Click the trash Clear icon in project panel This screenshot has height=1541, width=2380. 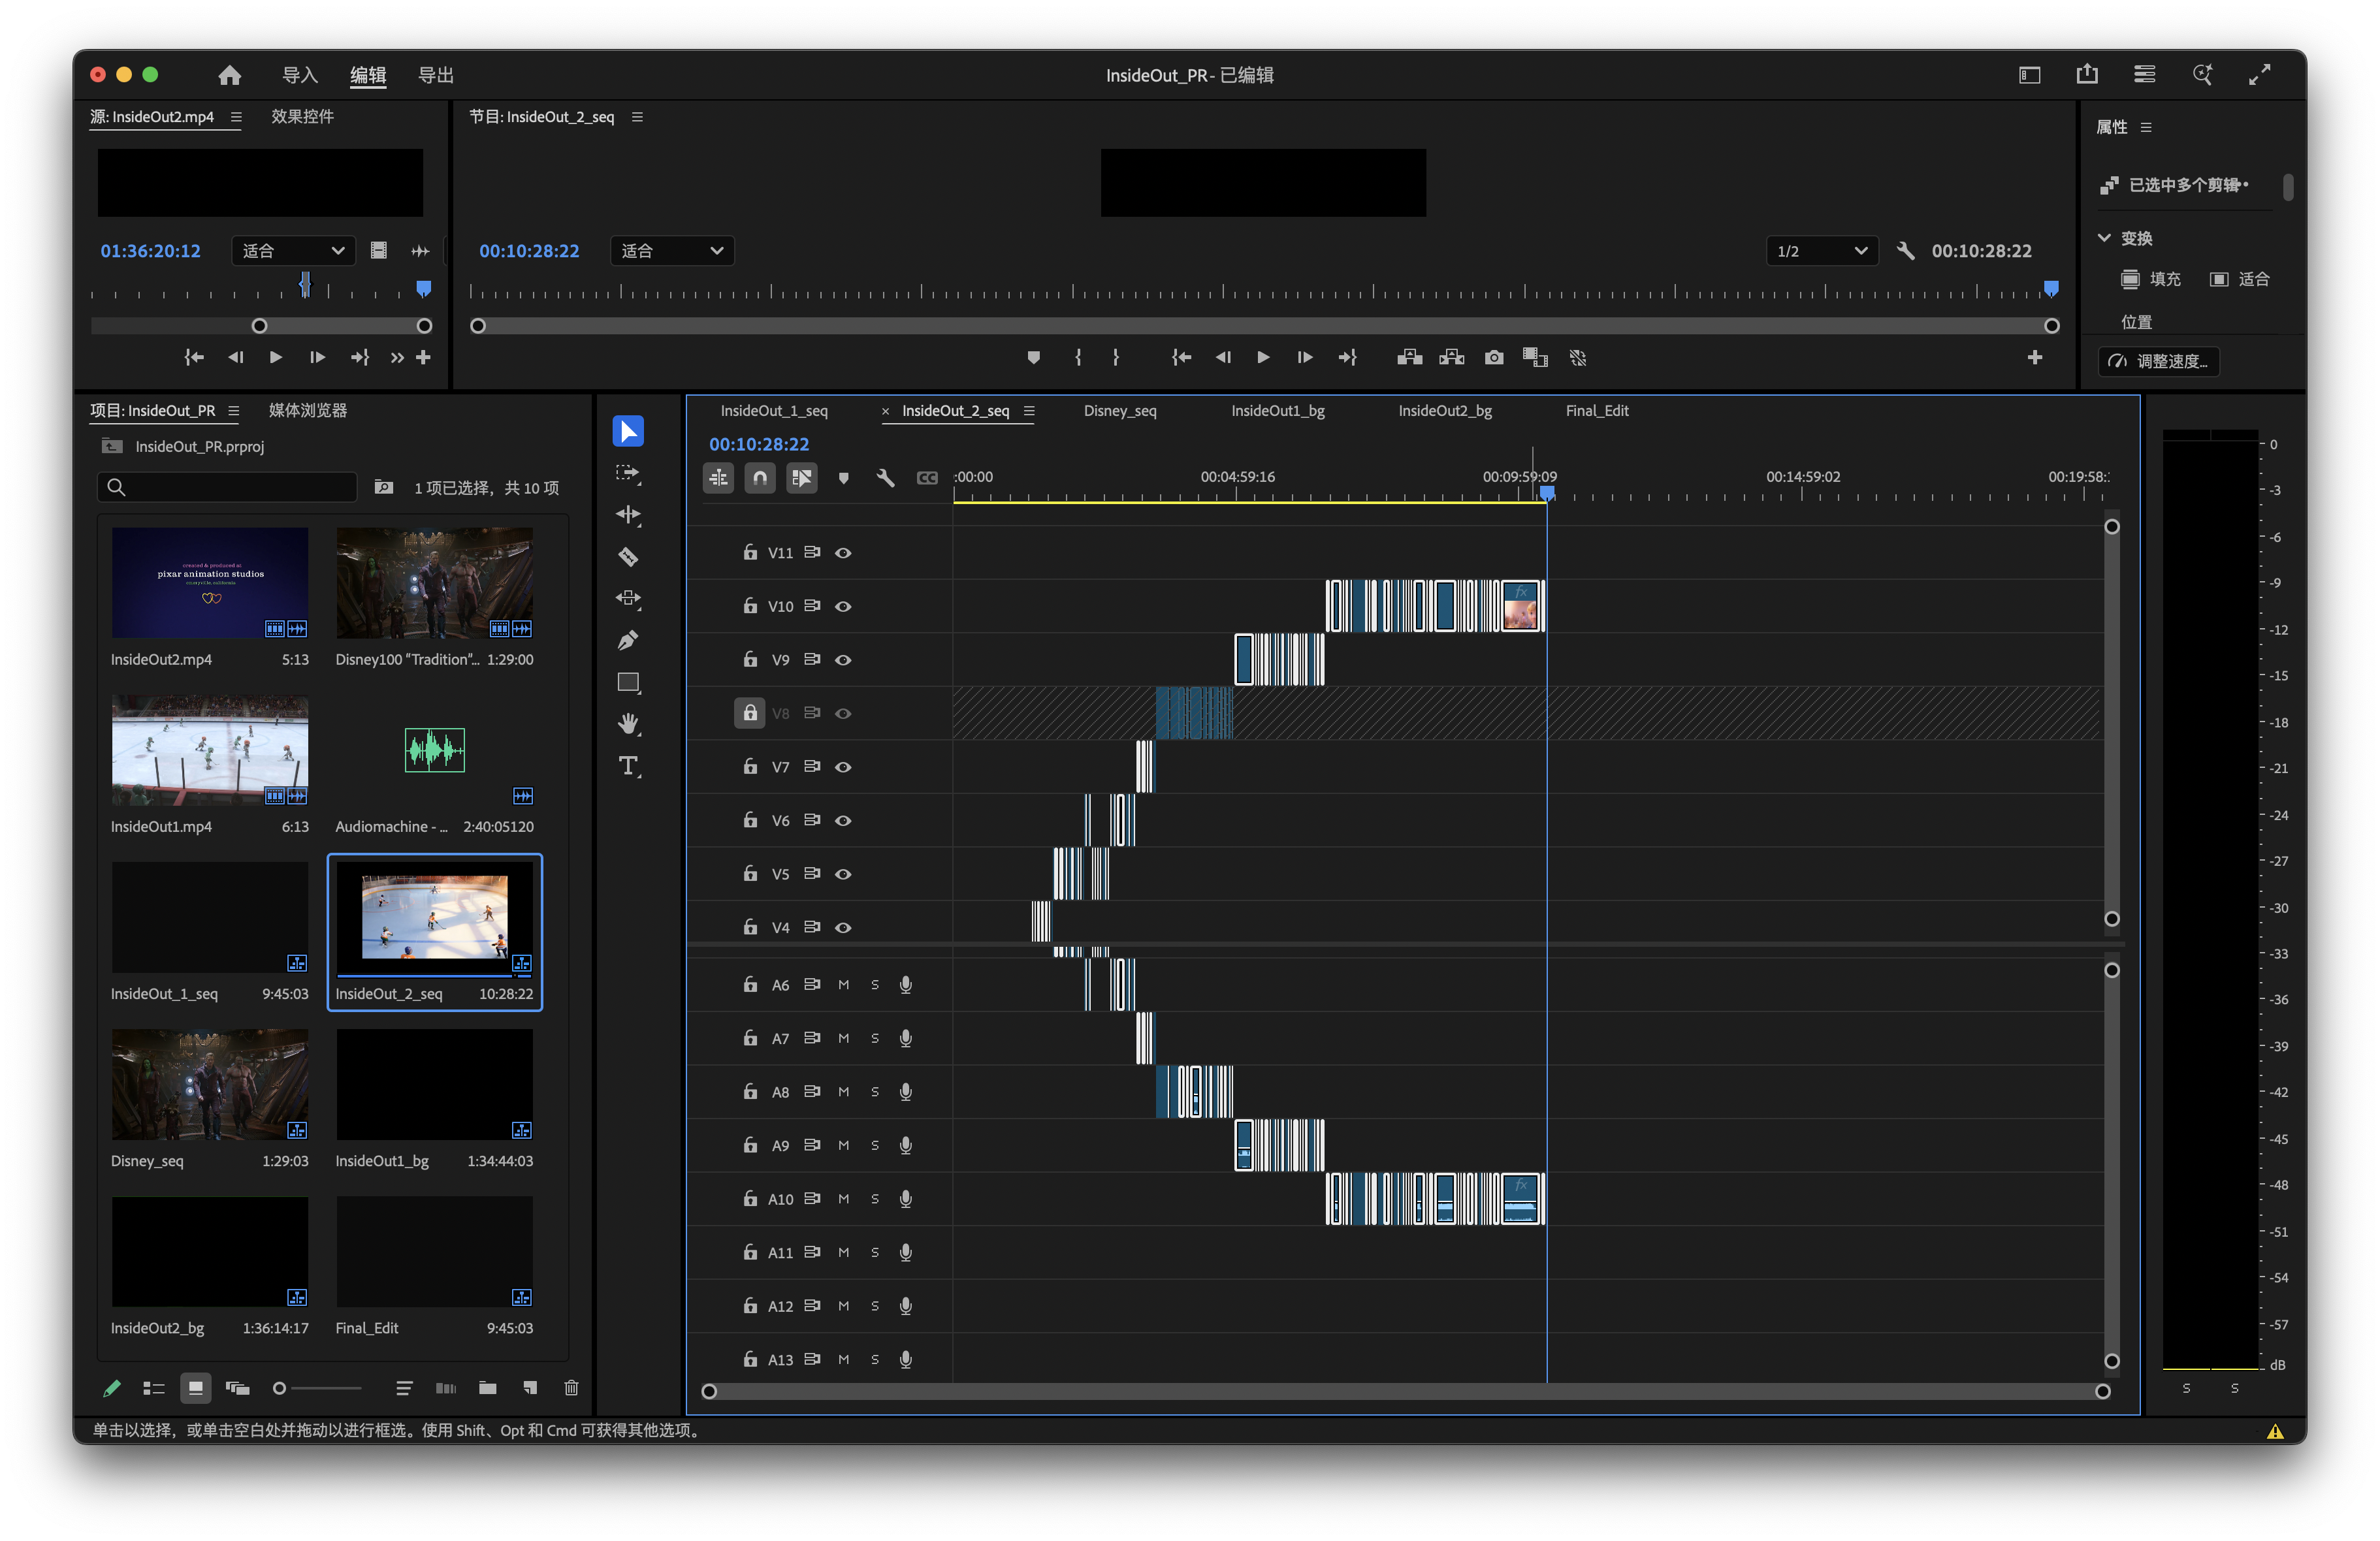click(571, 1387)
